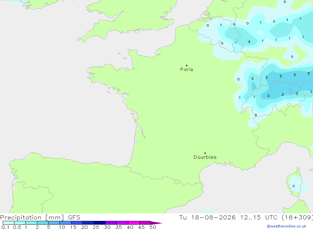313x229 pixels.
Task: Click the '20' legend scale label
Action: click(85, 227)
